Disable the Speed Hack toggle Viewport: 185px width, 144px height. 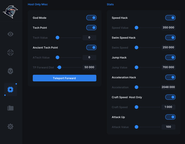(x=170, y=18)
